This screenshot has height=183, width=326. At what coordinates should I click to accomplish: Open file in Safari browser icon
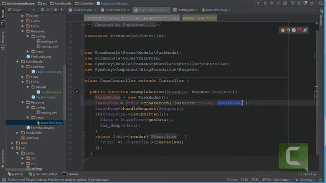[x=294, y=30]
